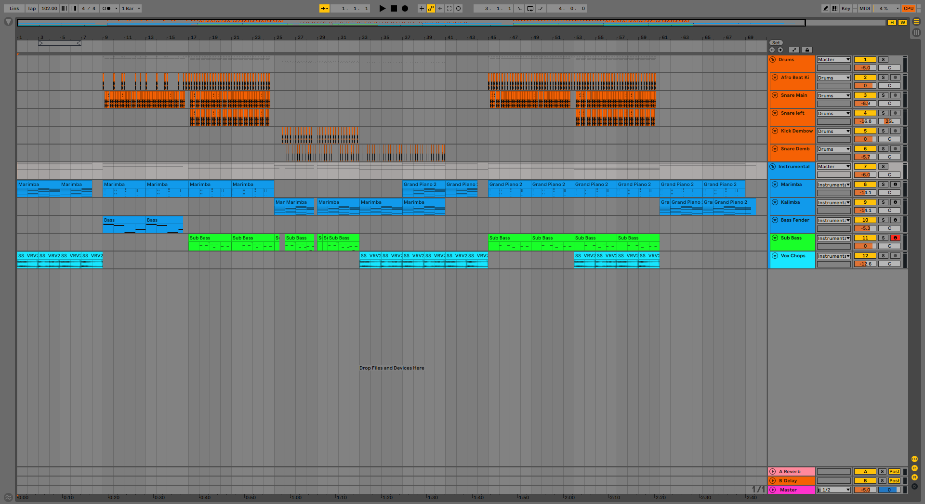Screen dimensions: 925x504
Task: Click the Capture MIDI button
Action: pyautogui.click(x=449, y=8)
